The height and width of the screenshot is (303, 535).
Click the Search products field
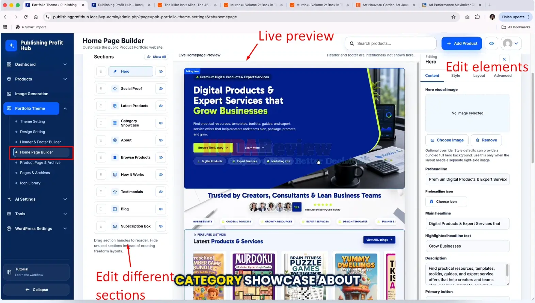click(391, 44)
